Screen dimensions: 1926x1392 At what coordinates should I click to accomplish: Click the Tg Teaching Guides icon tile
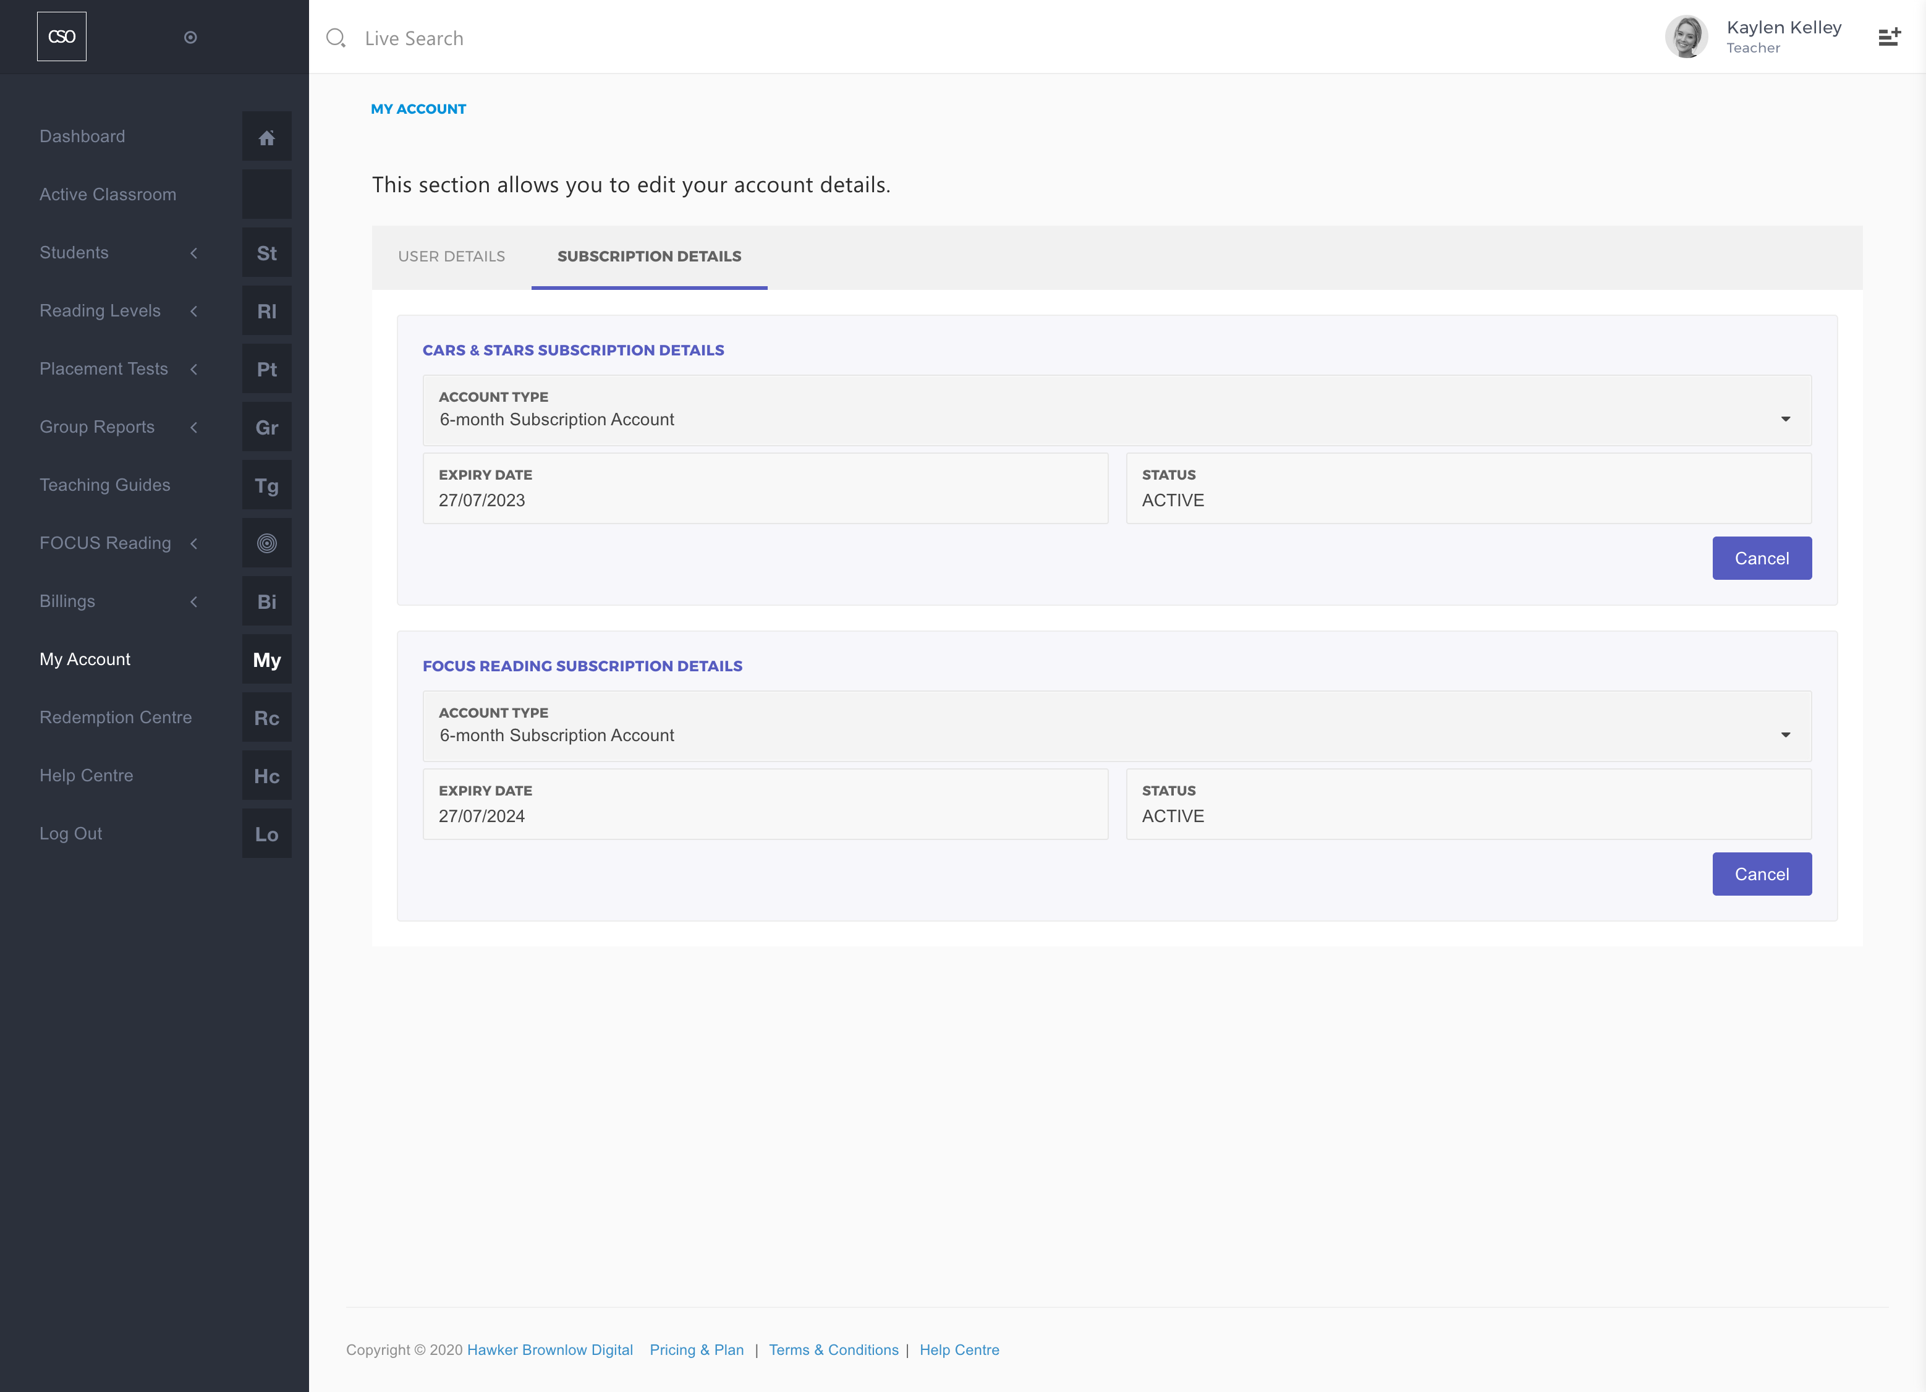pos(266,486)
